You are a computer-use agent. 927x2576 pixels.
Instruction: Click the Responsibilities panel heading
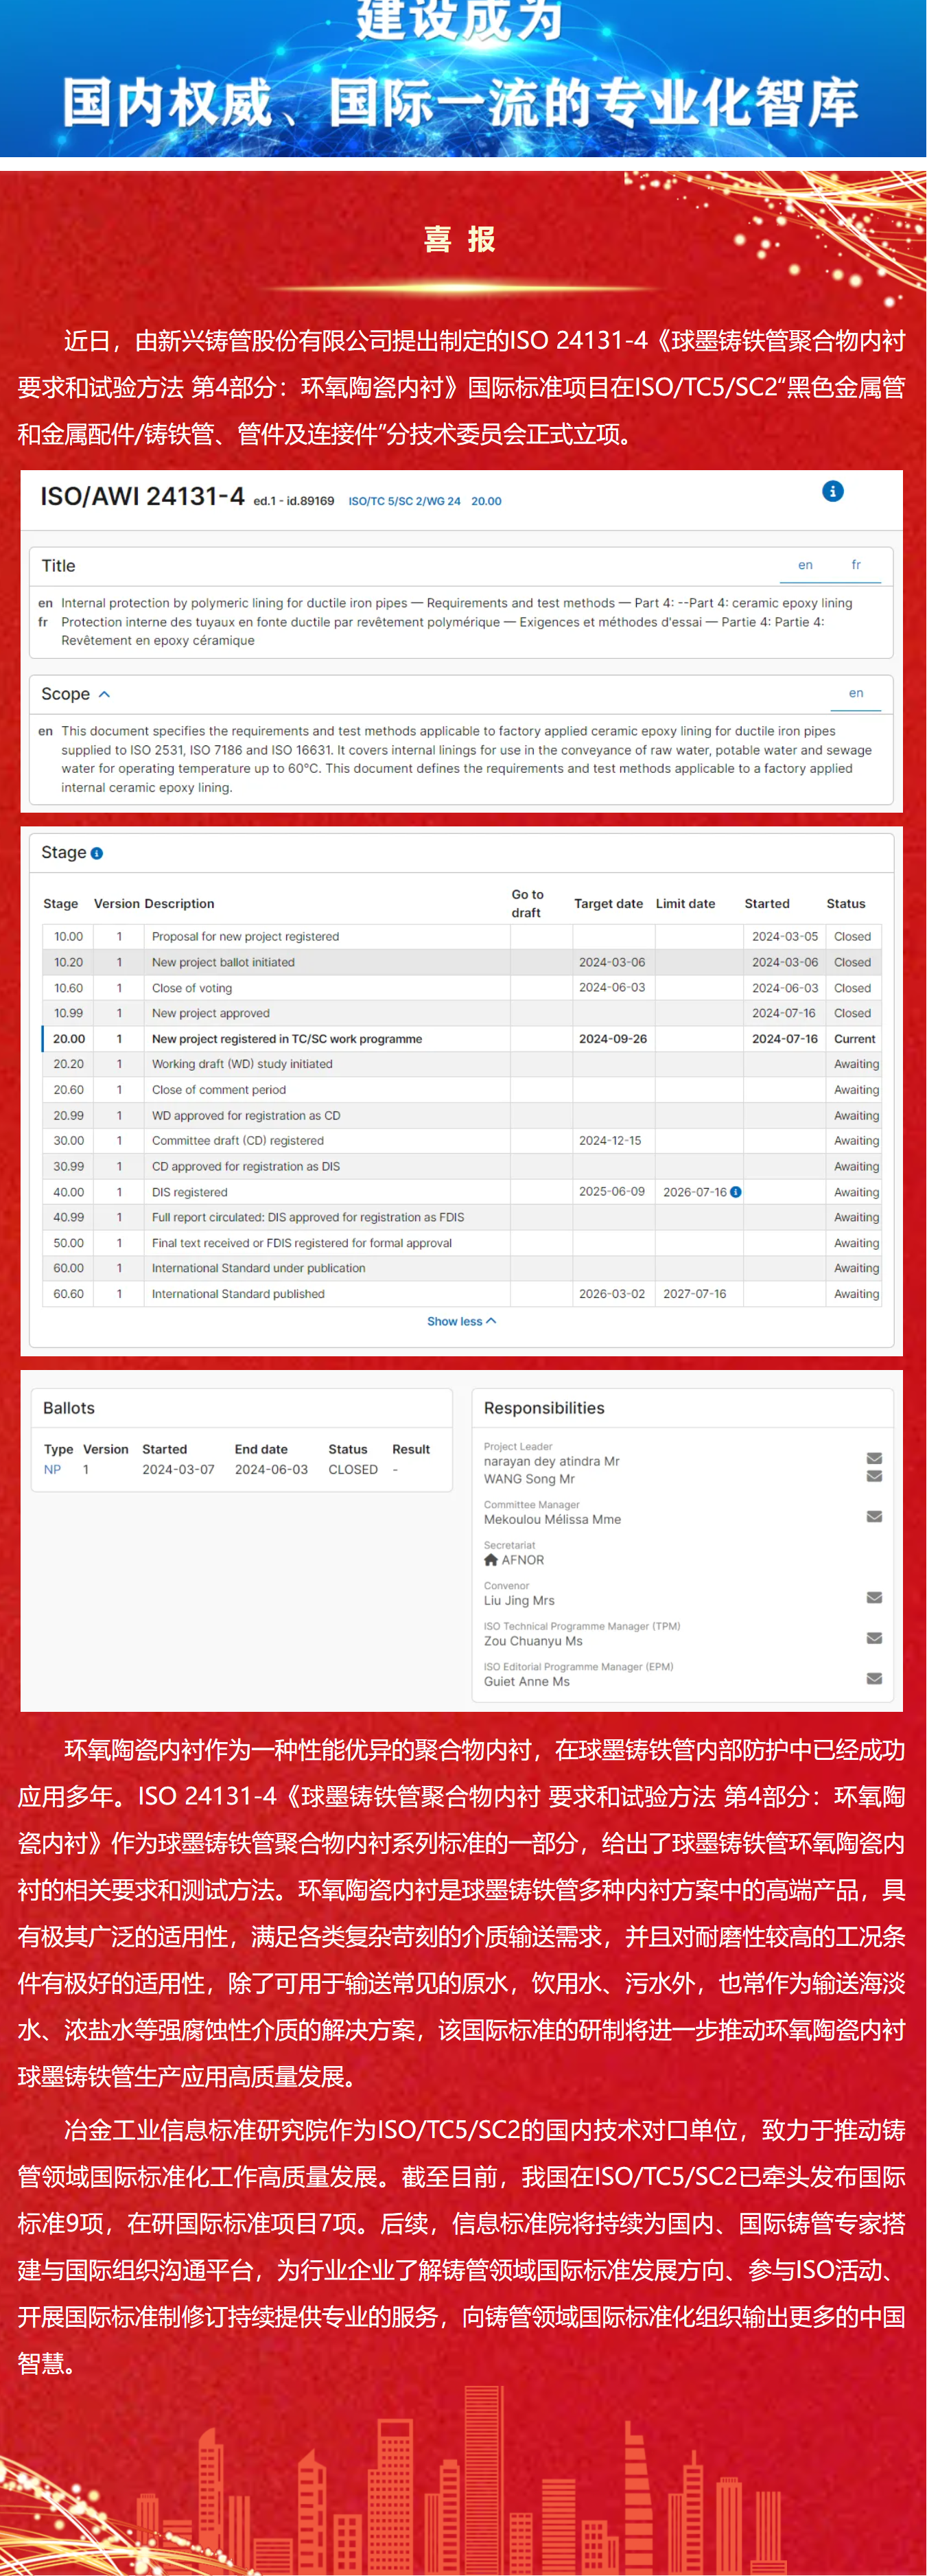pos(544,1408)
